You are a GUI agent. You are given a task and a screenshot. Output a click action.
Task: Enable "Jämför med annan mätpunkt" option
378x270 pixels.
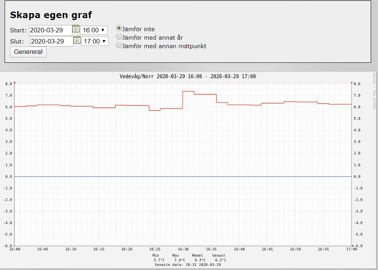119,45
